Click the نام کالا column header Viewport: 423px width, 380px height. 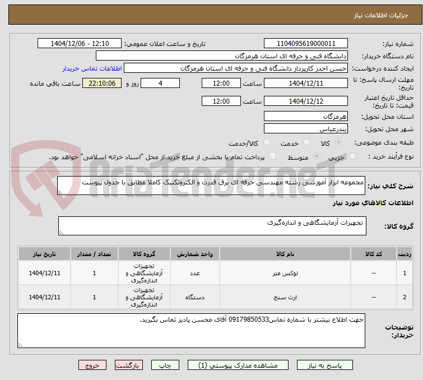click(x=285, y=254)
